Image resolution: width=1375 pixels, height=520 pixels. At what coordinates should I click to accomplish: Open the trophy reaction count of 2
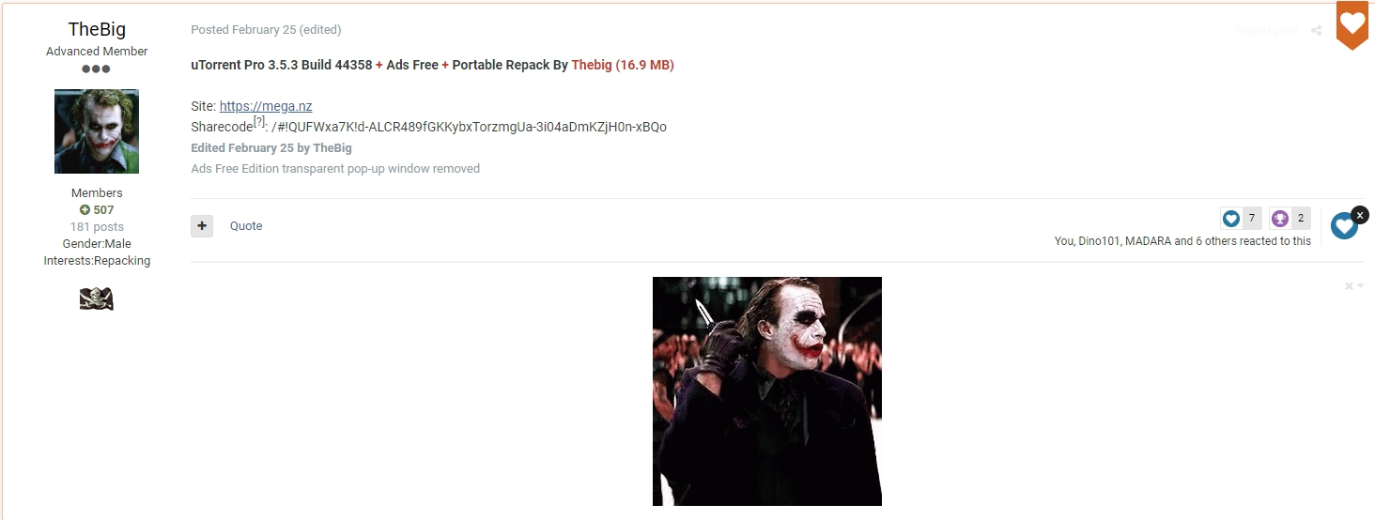click(x=1290, y=219)
